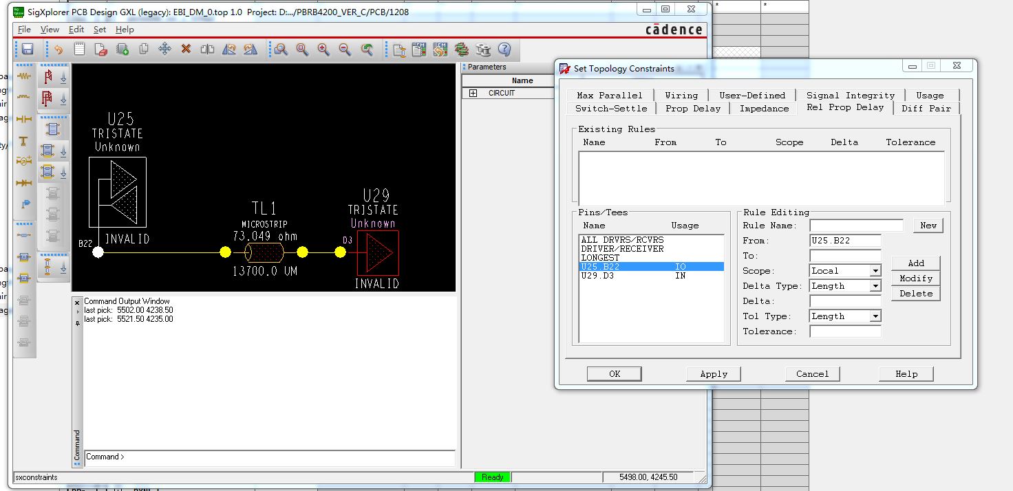
Task: Open arrow beside top red driver icon
Action: coord(63,78)
